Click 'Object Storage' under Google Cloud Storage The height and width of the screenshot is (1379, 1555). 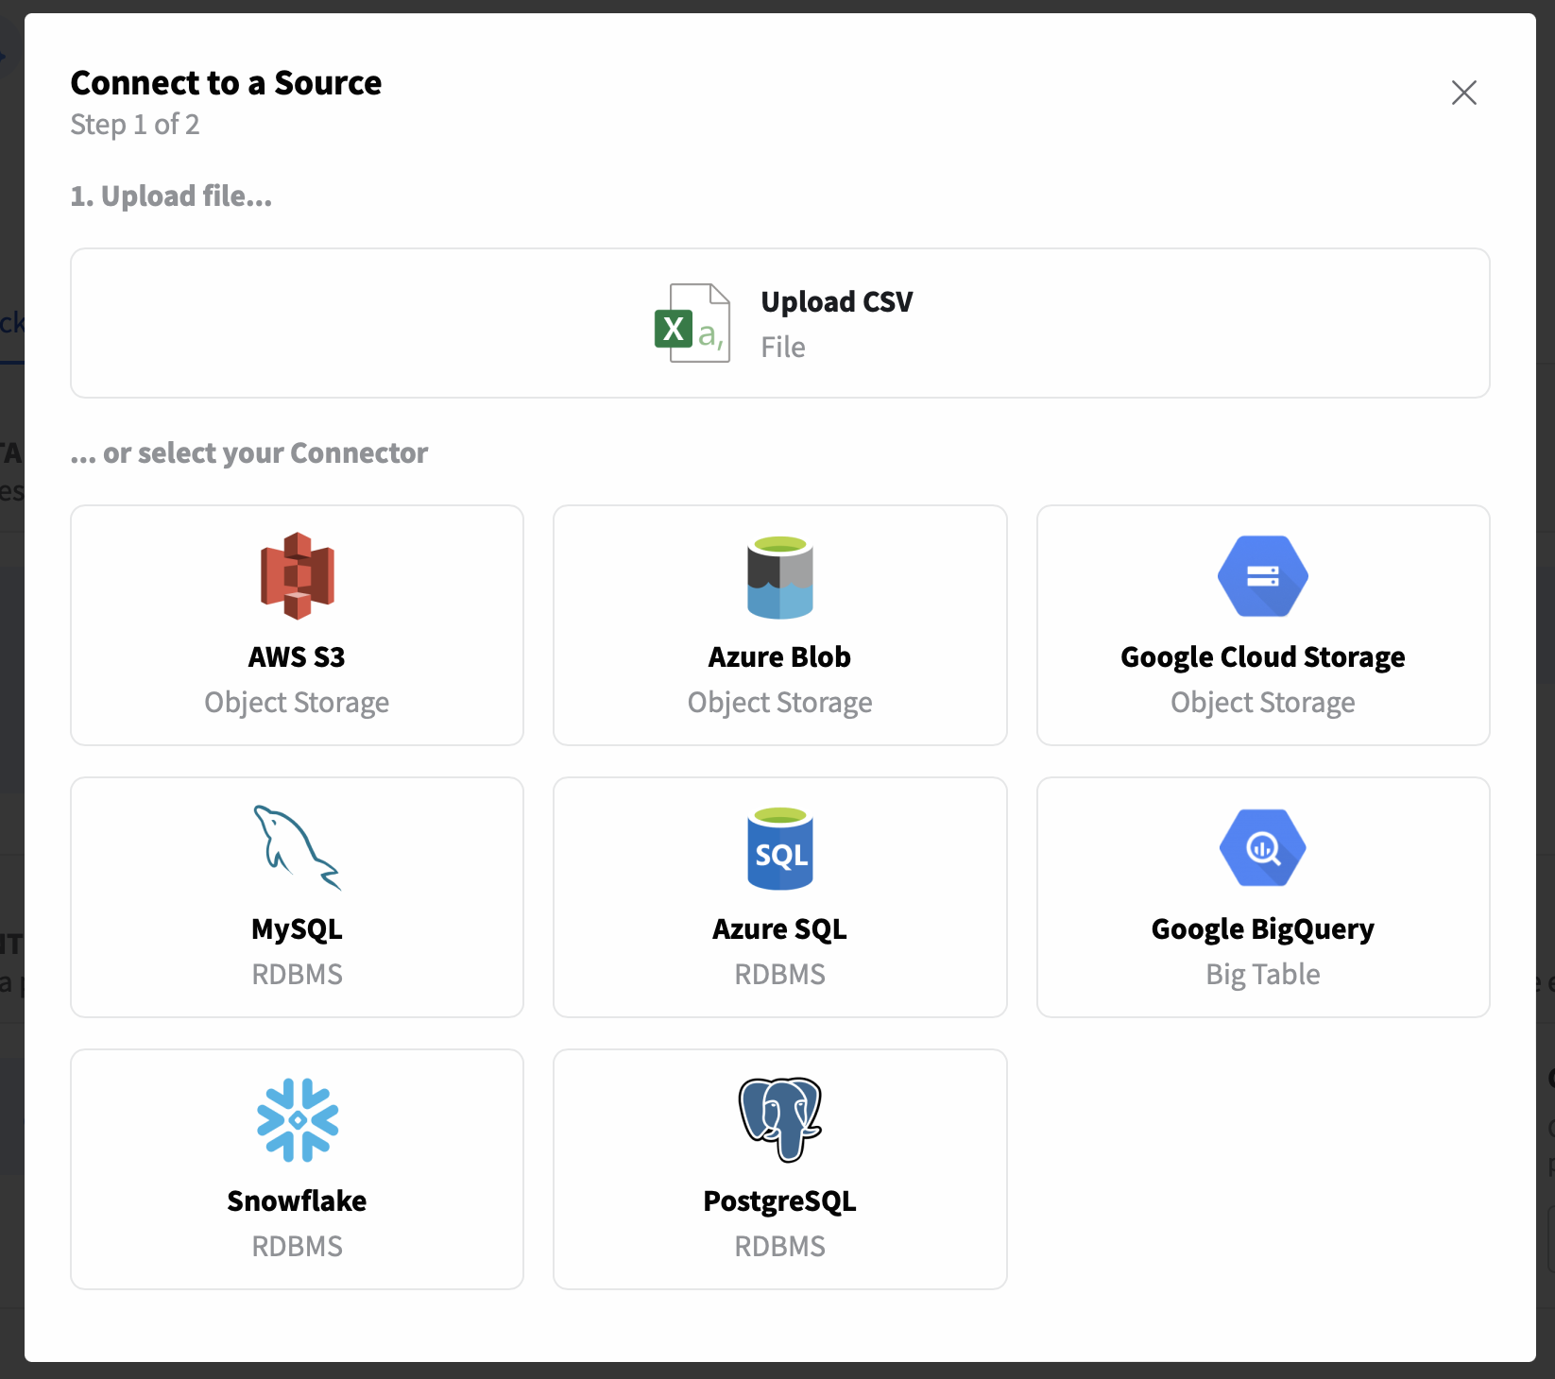coord(1263,703)
